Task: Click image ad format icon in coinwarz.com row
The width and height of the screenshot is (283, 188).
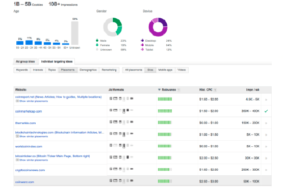Action: point(115,180)
